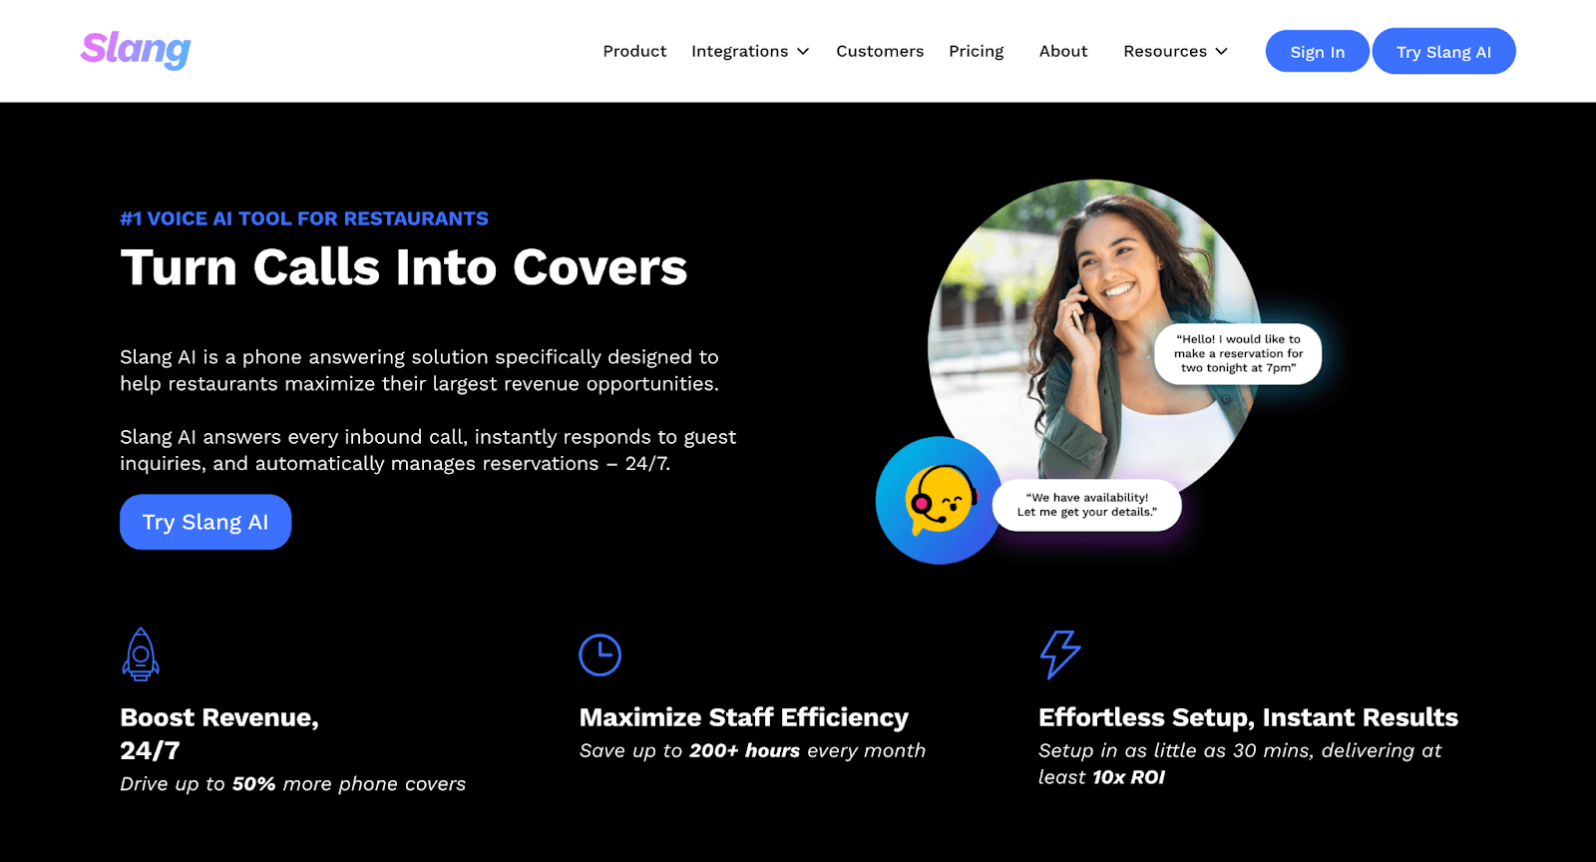
Task: Click the Maximize Staff Efficiency heading
Action: click(x=744, y=717)
